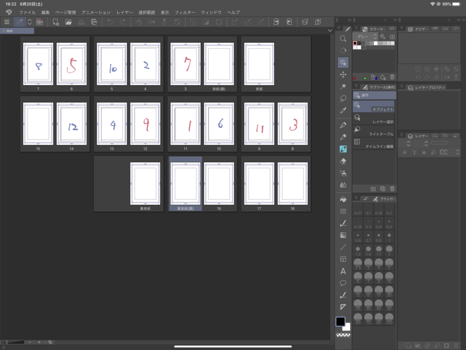
Task: Open the 編集 menu
Action: point(46,13)
